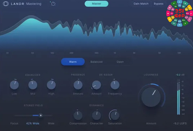This screenshot has height=131, width=193.
Task: Click the STEREO FIELD section heading
Action: click(x=33, y=105)
